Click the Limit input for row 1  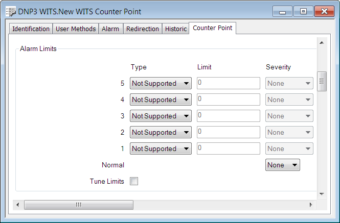228,148
